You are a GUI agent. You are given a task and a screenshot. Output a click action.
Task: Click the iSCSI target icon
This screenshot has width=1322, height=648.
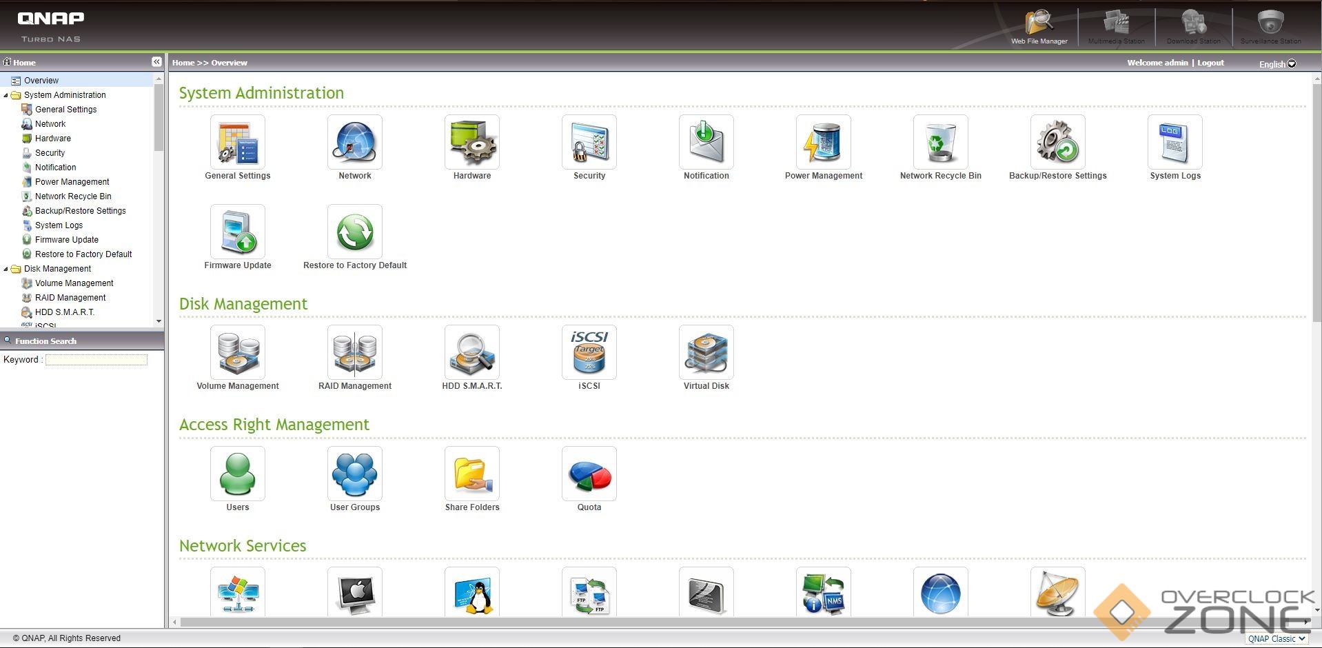(589, 352)
